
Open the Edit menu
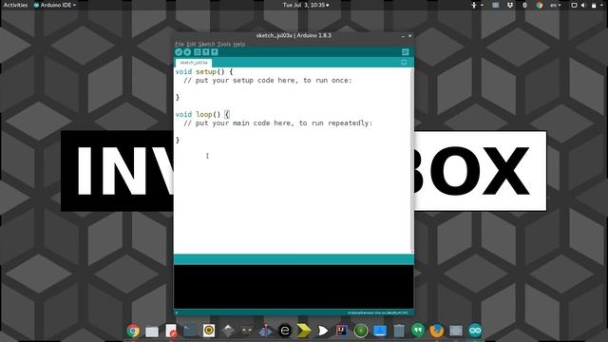[191, 44]
